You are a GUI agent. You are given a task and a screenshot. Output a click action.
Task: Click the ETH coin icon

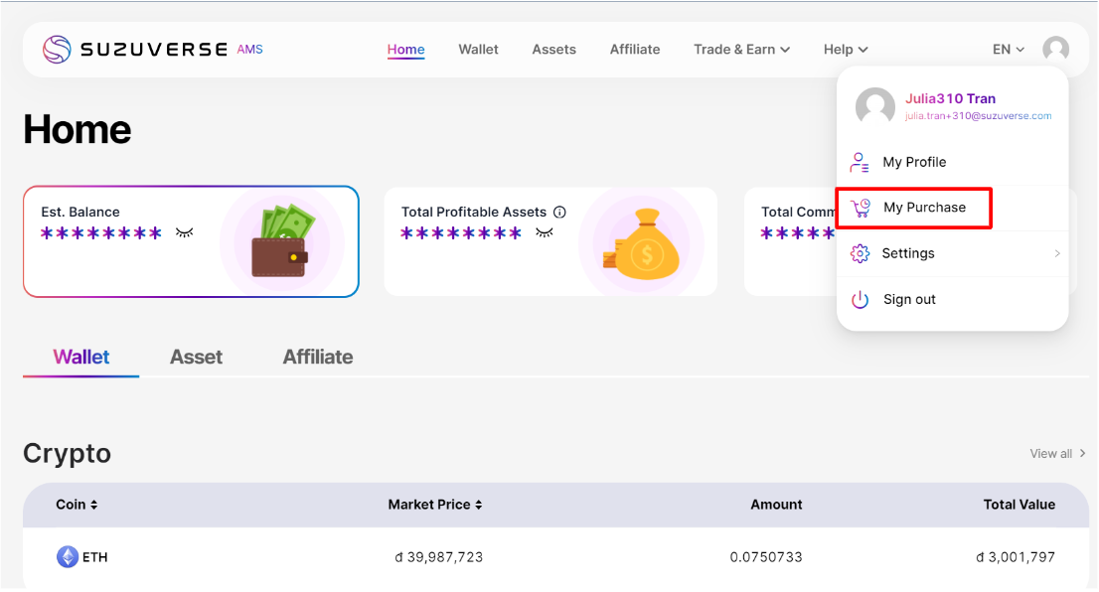(67, 557)
